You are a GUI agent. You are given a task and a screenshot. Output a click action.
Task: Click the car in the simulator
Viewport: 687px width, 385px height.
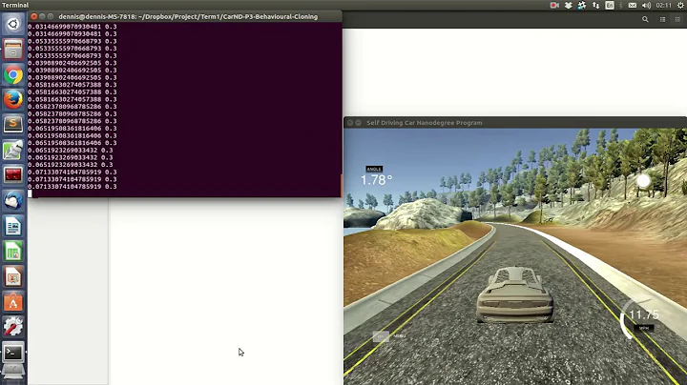coord(515,294)
